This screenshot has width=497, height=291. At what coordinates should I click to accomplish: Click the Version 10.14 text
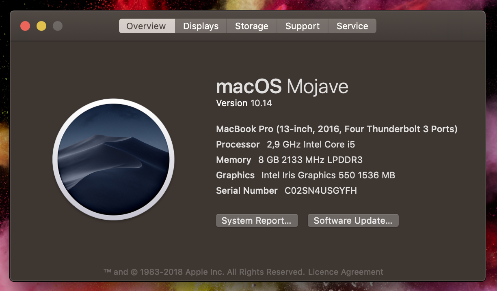[x=244, y=103]
